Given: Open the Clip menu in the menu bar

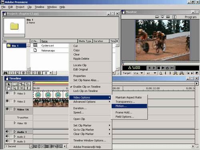Looking at the screenshot, I should pos(30,7).
